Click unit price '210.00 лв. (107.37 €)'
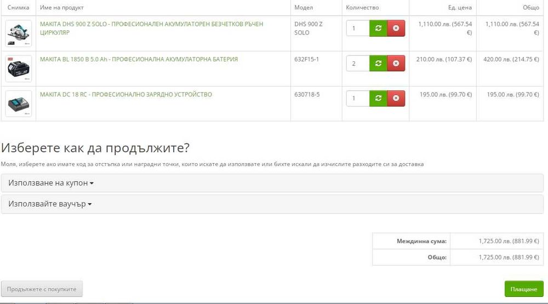 [444, 59]
